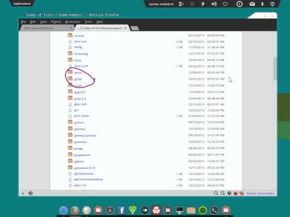Click the folder icon beside .gimp-2.8
The image size is (290, 217).
(x=70, y=98)
